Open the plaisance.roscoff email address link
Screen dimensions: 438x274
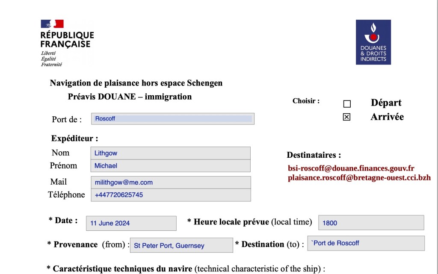(359, 177)
